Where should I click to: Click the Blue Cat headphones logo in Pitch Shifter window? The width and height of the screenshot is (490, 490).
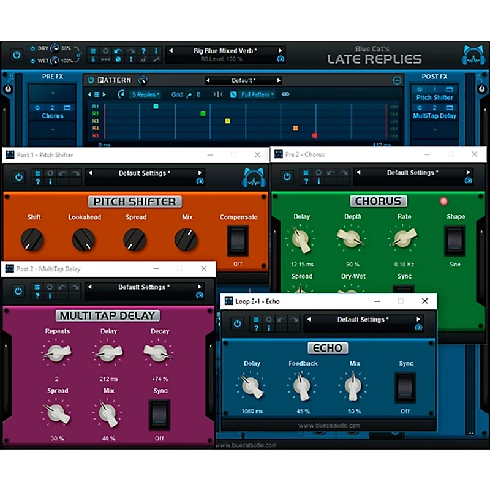pyautogui.click(x=254, y=177)
